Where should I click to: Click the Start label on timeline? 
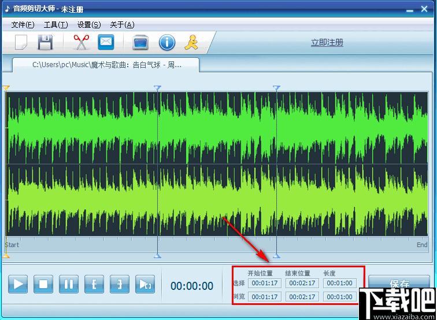tap(12, 245)
